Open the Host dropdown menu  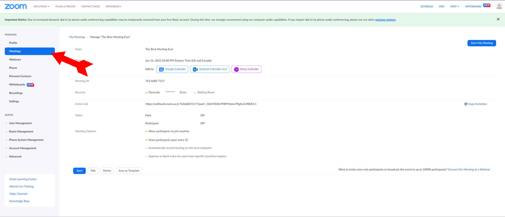[x=454, y=6]
